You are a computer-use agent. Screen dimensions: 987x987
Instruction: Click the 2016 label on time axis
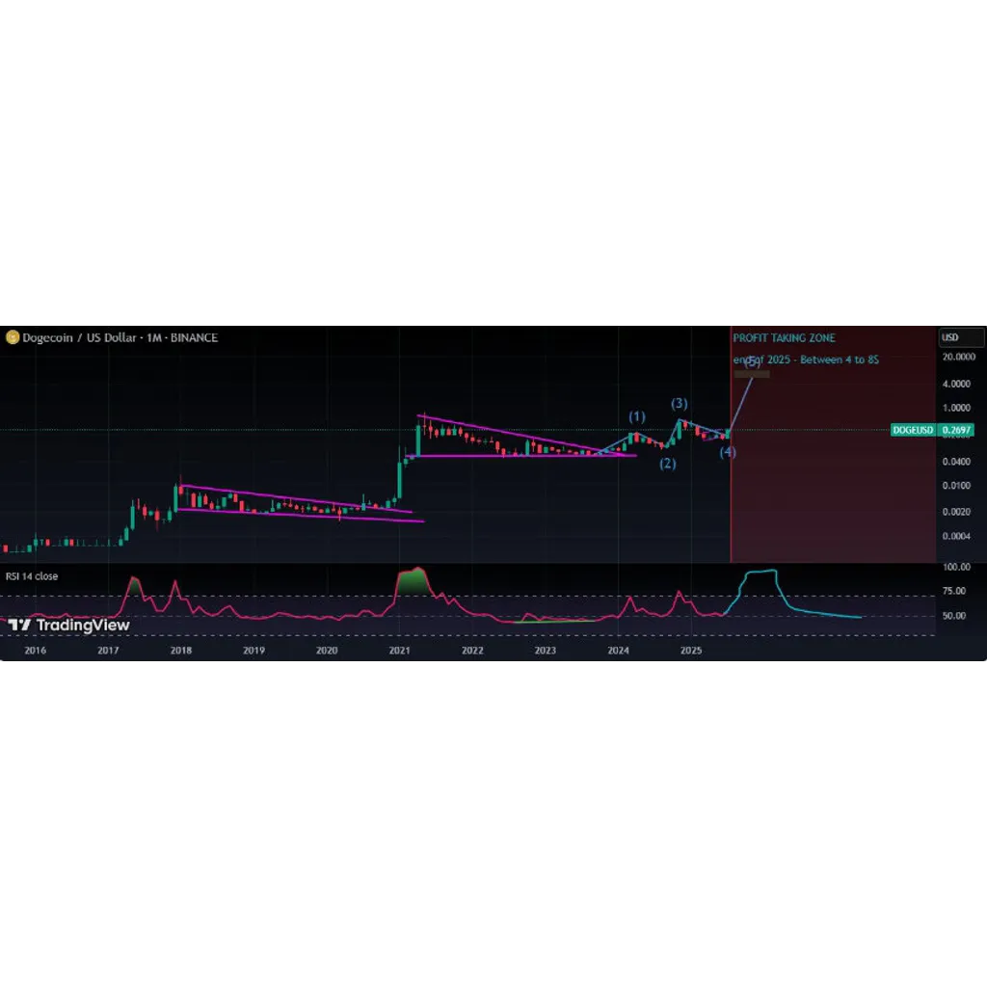(36, 651)
